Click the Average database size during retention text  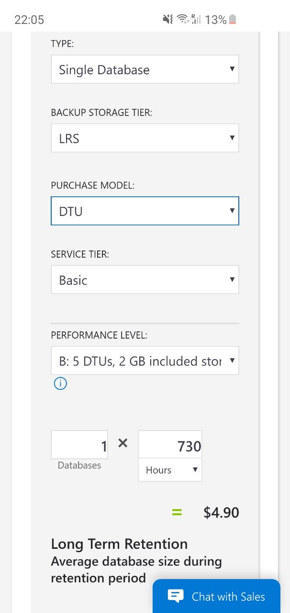pyautogui.click(x=136, y=569)
